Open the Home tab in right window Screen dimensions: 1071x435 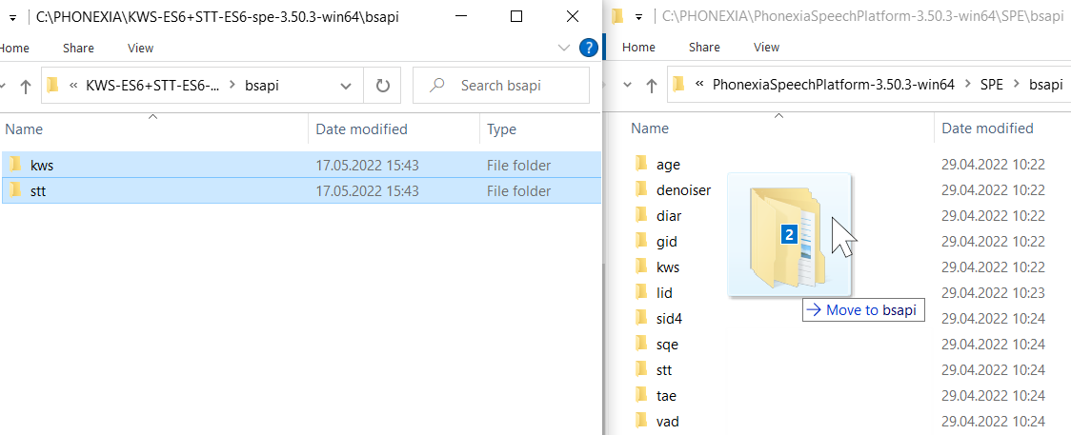[x=638, y=47]
